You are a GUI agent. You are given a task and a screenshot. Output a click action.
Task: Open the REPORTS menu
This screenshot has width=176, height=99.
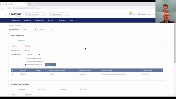click(x=51, y=20)
